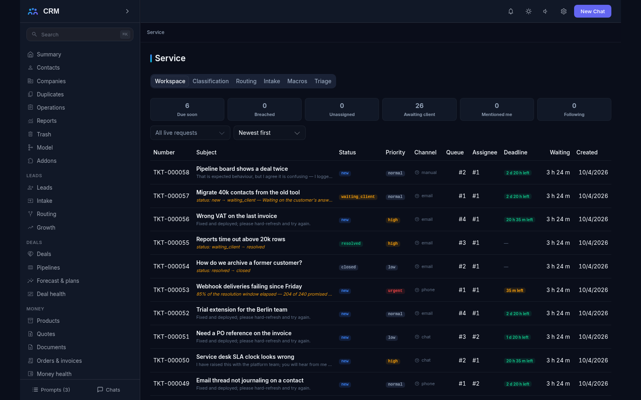Filter by the Due soon card
Image resolution: width=641 pixels, height=400 pixels.
click(187, 109)
